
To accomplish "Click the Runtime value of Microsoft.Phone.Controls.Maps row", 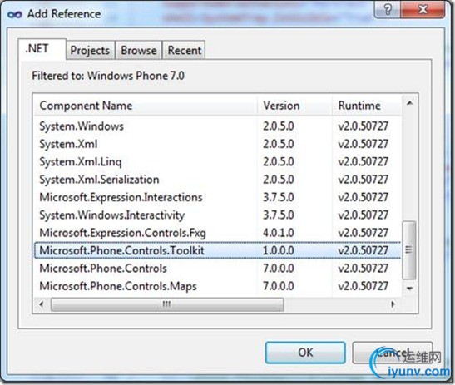I will pyautogui.click(x=363, y=286).
